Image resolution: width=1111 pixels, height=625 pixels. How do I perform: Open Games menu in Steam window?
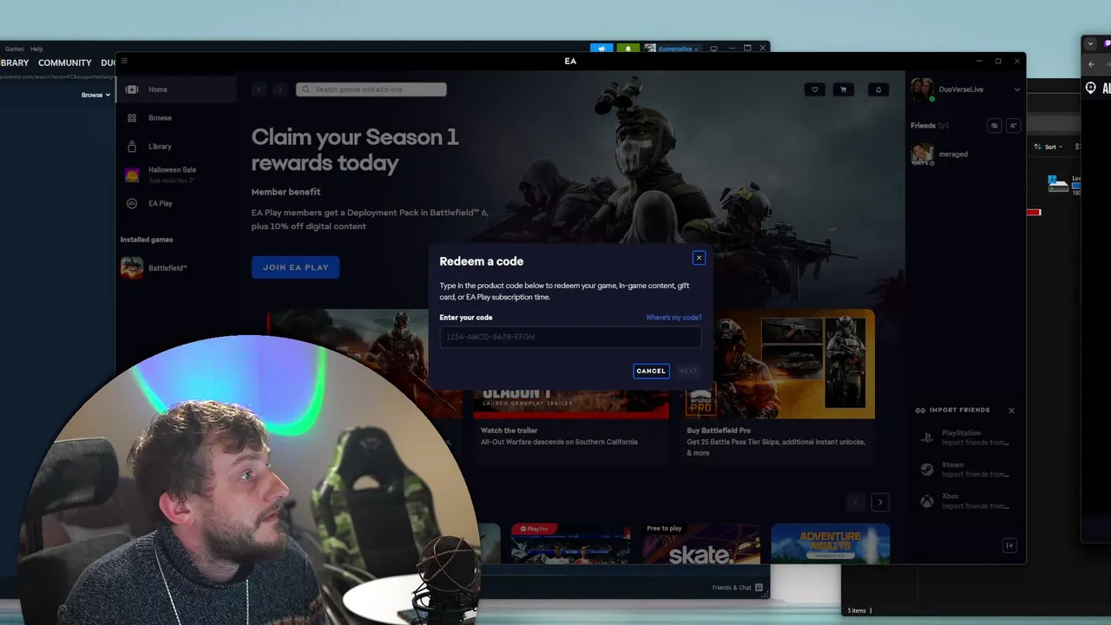click(15, 49)
